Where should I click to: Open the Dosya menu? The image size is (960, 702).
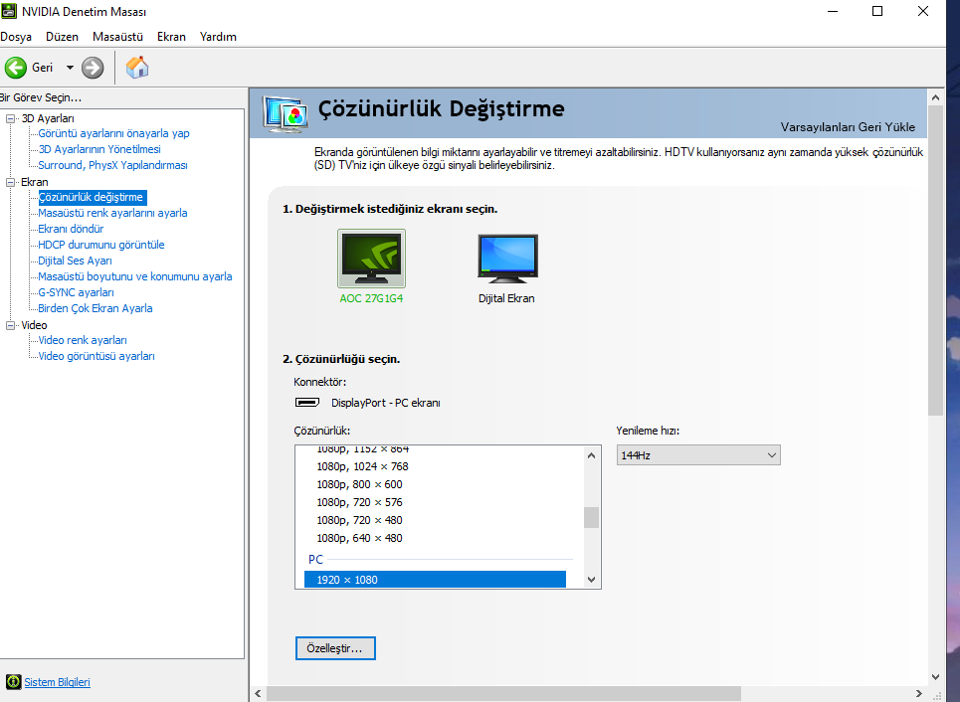pyautogui.click(x=16, y=37)
